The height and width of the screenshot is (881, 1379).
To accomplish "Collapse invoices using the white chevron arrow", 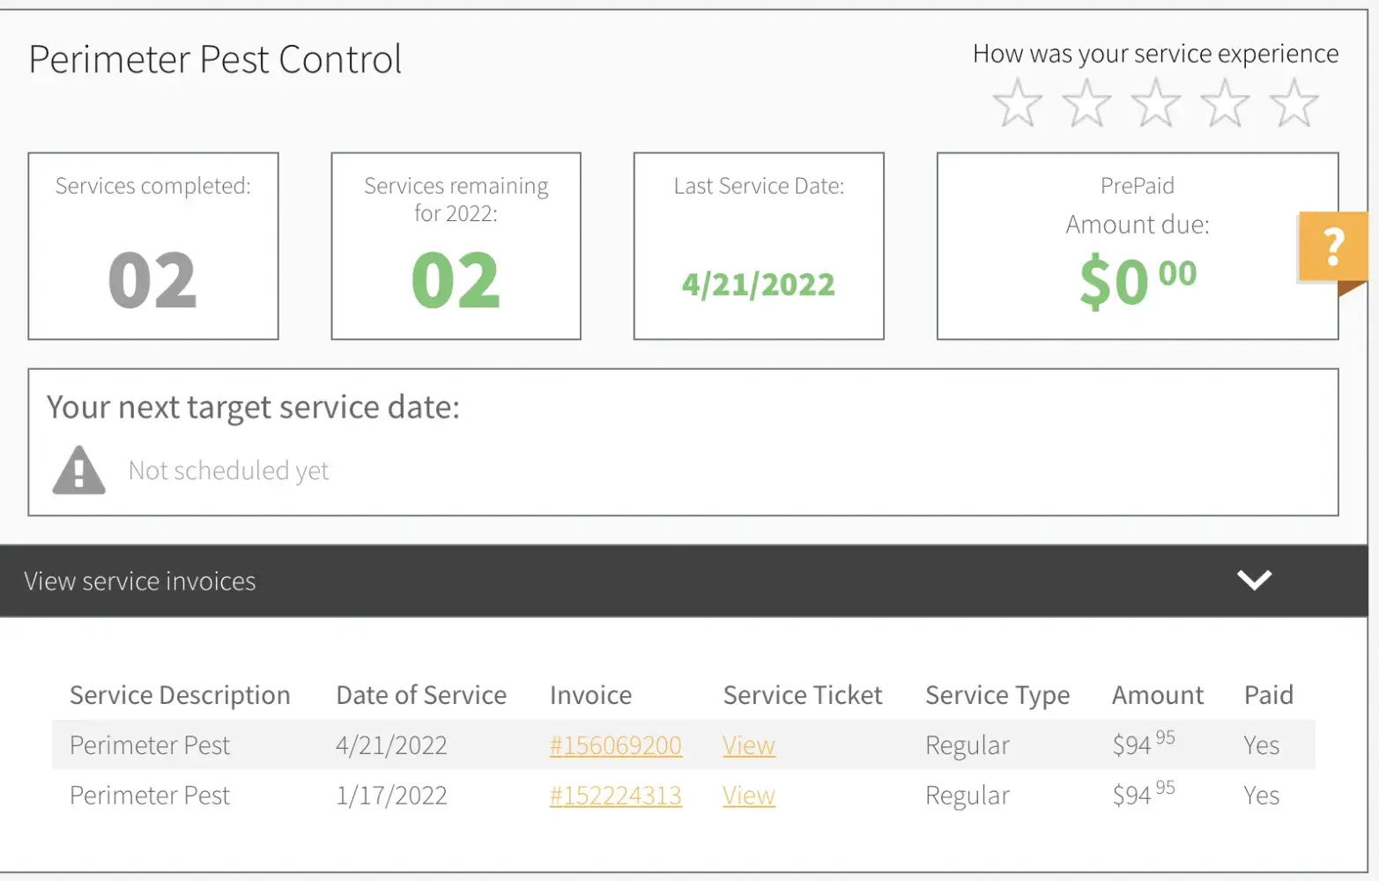I will [1254, 580].
